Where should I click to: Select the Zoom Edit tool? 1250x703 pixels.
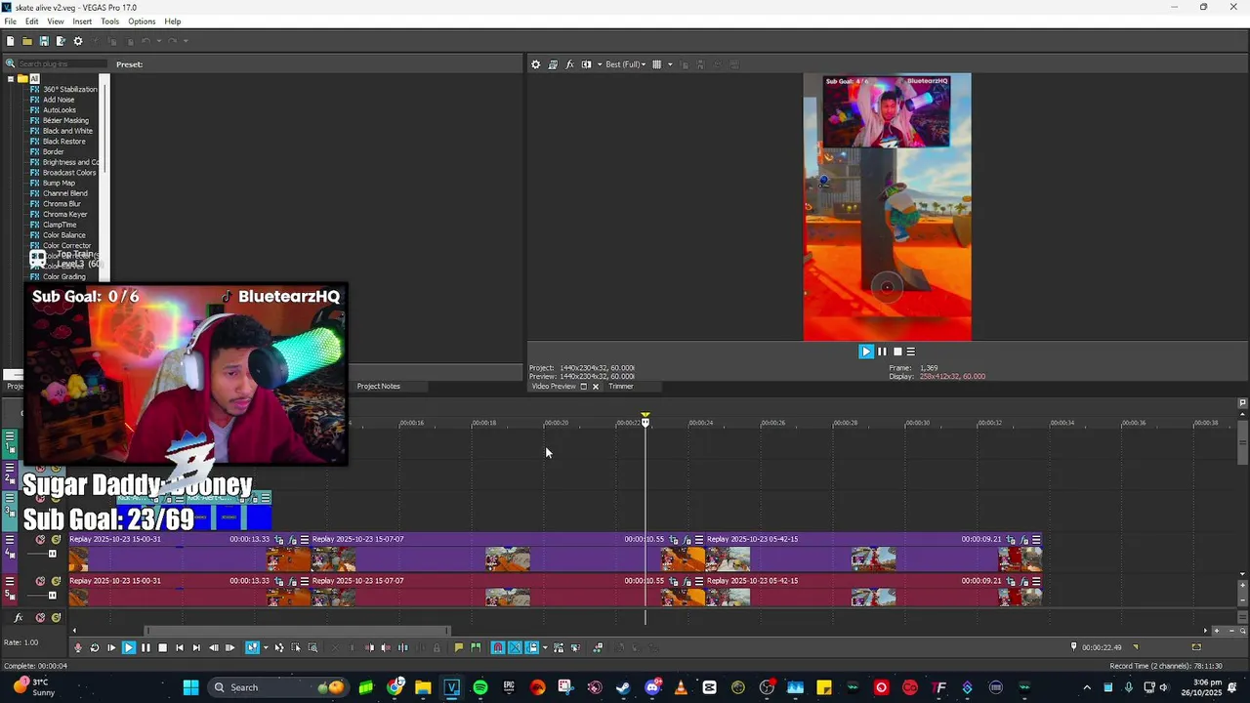click(x=312, y=647)
